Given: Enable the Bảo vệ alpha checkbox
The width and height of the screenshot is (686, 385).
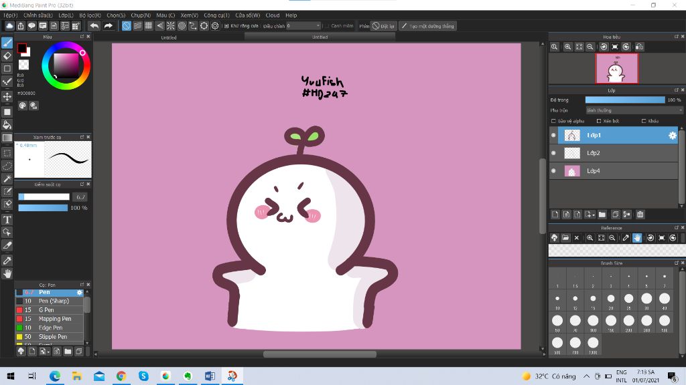Looking at the screenshot, I should [553, 121].
